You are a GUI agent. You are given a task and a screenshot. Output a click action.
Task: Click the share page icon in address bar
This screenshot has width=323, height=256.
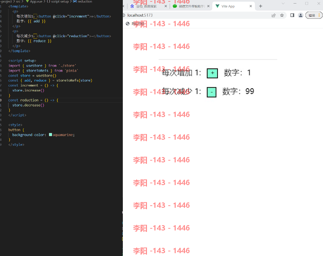click(274, 15)
